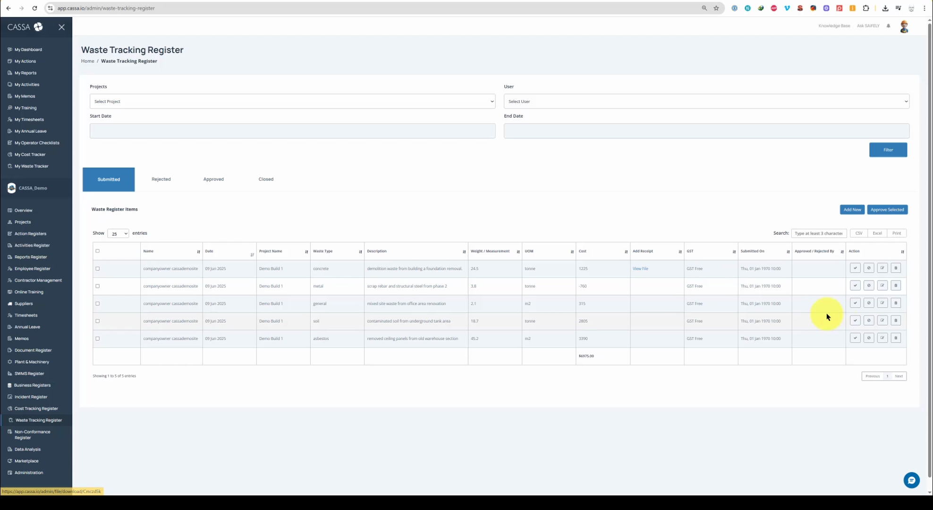Click the Start Date input field
This screenshot has width=933, height=510.
tap(292, 131)
